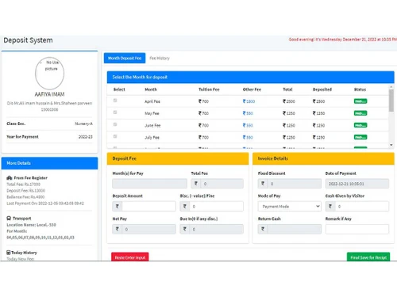Click the Deposit Fee panel header
This screenshot has height=297, width=397.
pyautogui.click(x=178, y=158)
